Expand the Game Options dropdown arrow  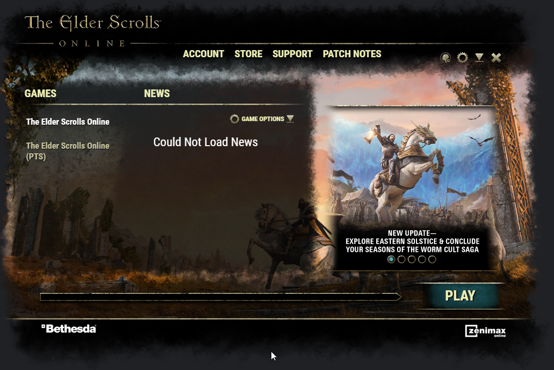[x=290, y=119]
